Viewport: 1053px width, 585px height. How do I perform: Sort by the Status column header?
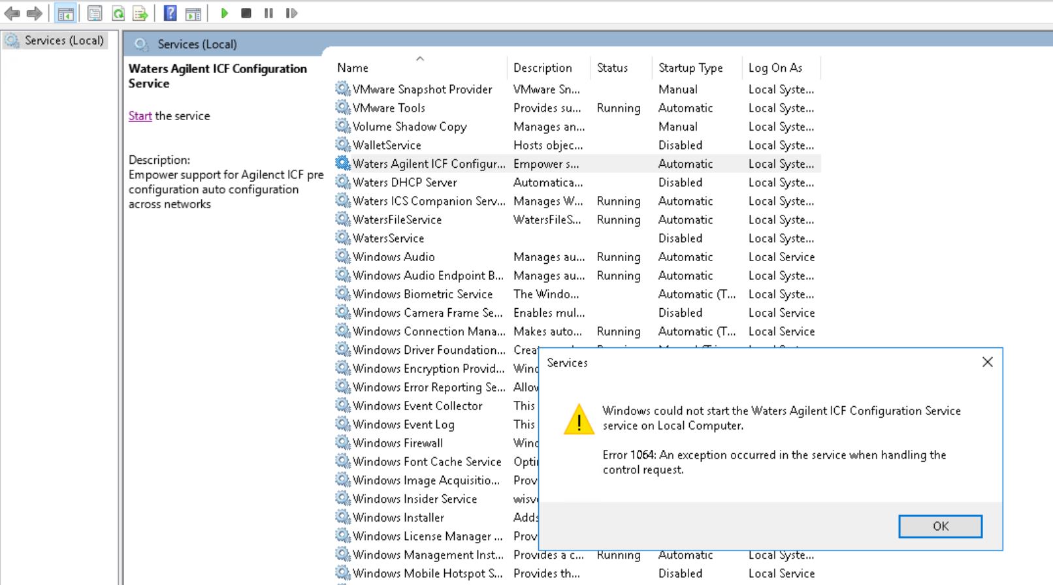[x=621, y=68]
